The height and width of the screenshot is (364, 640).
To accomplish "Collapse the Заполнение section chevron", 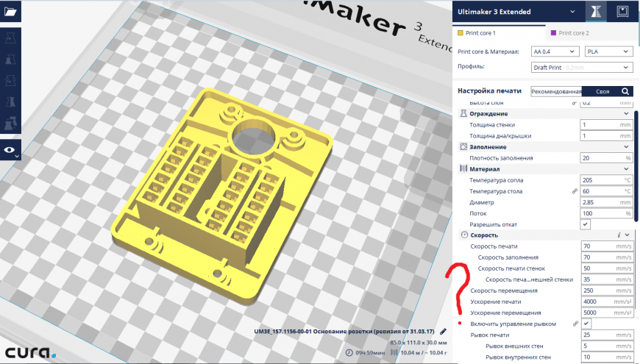I will click(x=626, y=146).
